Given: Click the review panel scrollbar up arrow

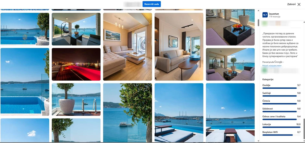Looking at the screenshot, I should 259,10.
